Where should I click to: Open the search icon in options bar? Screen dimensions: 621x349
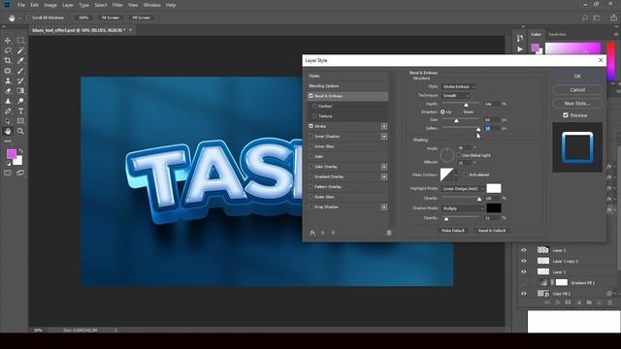coord(584,17)
